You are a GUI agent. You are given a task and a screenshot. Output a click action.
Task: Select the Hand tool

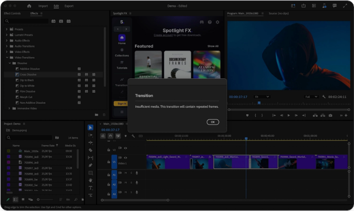click(x=91, y=180)
